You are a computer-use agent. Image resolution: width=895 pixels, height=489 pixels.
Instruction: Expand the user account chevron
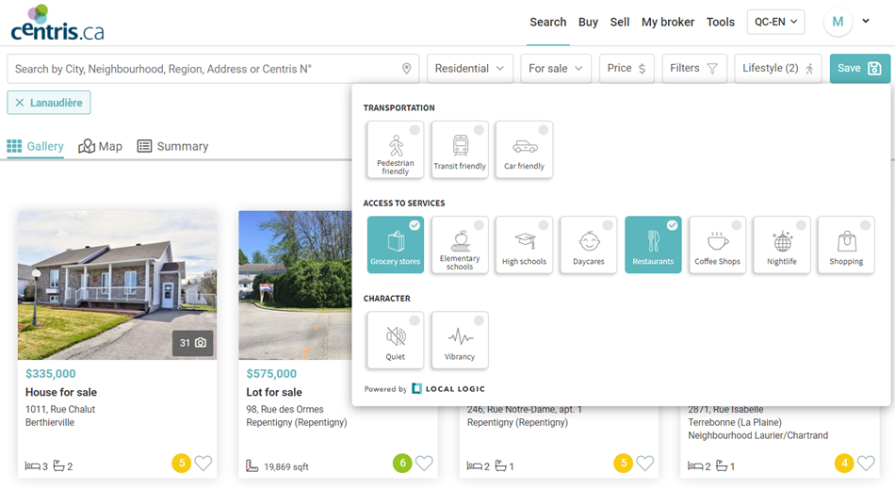pos(866,21)
